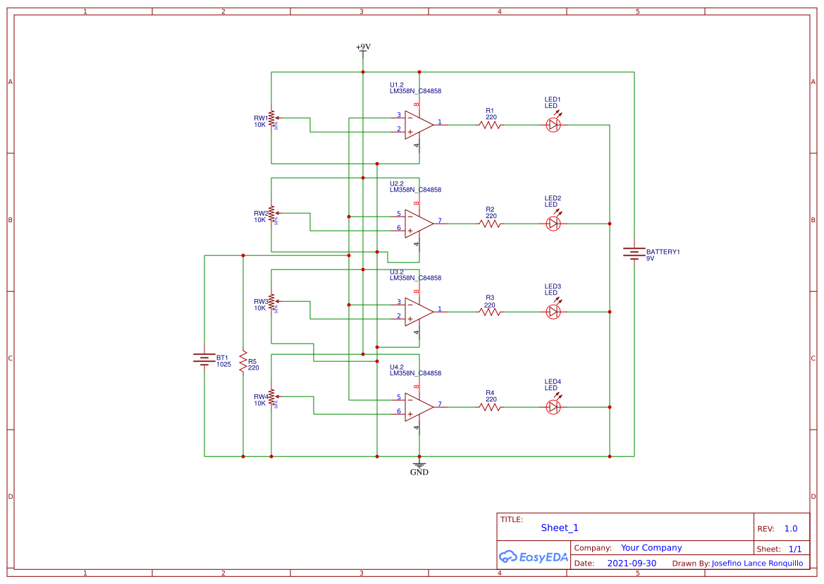This screenshot has height=584, width=824.
Task: Select the LED4 diode symbol
Action: point(553,406)
